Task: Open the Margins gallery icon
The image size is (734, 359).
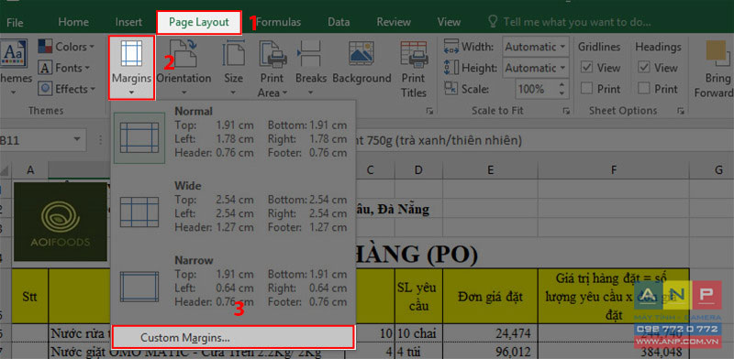Action: click(x=131, y=53)
